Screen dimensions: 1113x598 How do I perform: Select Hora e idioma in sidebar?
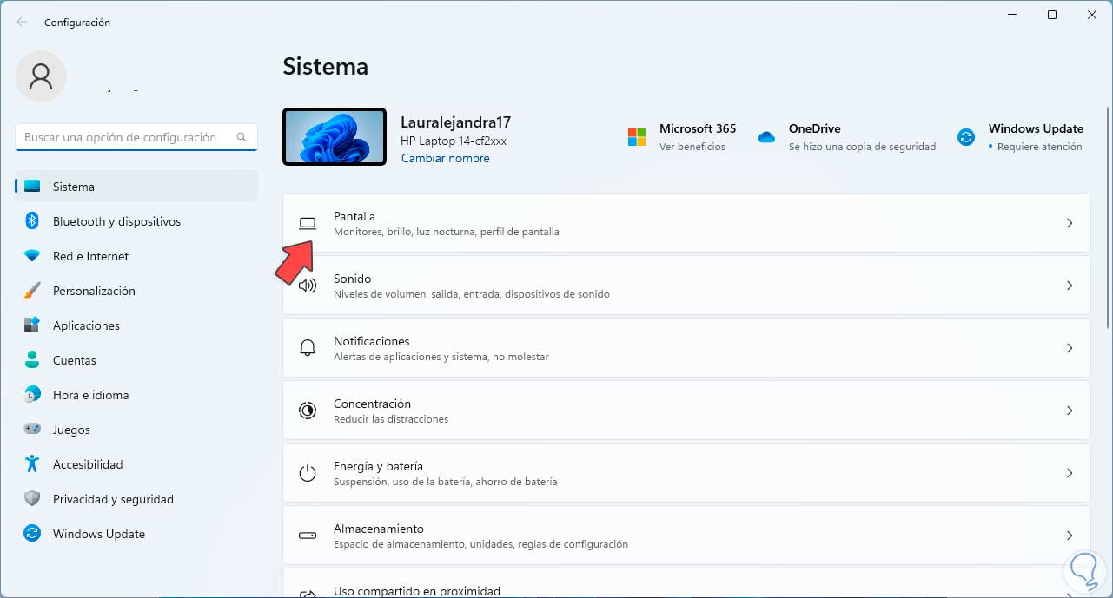point(90,395)
